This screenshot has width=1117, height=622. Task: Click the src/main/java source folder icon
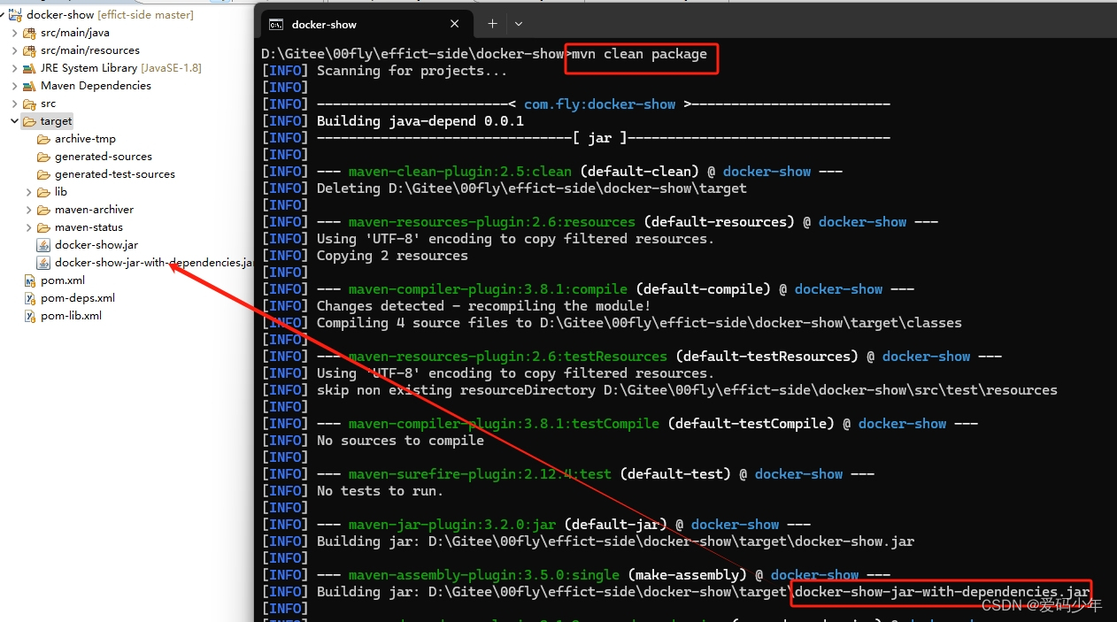point(30,33)
